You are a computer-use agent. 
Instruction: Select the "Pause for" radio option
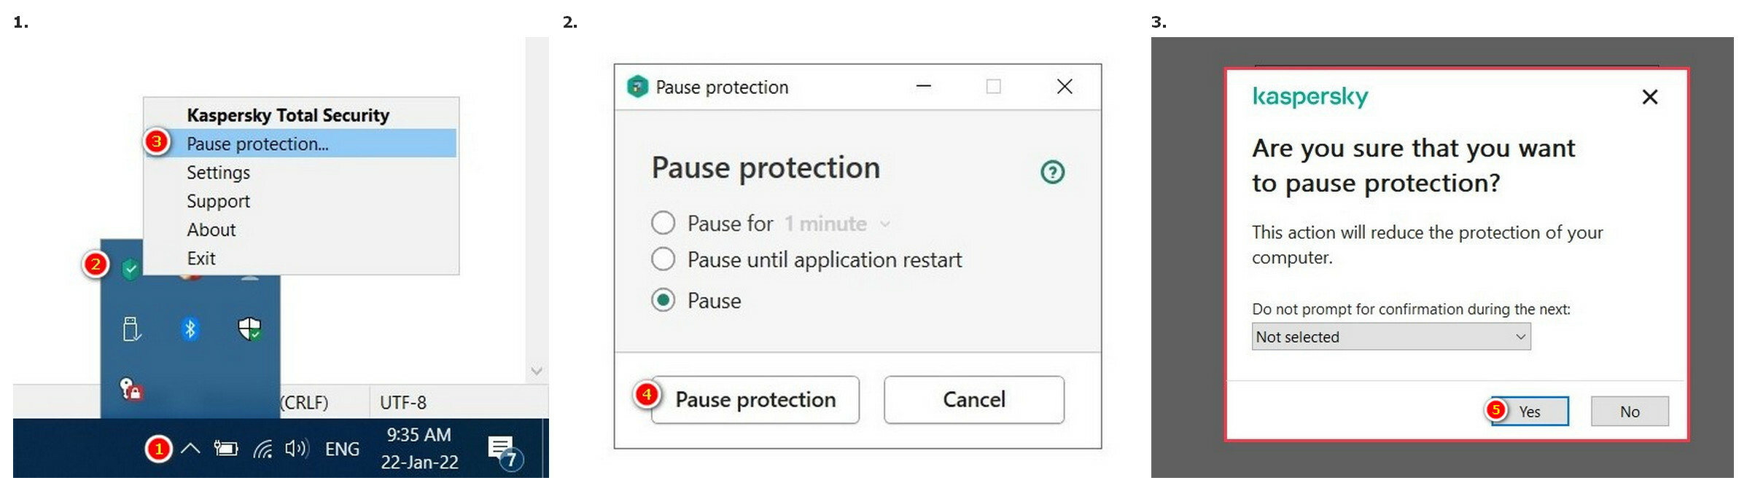[x=663, y=223]
